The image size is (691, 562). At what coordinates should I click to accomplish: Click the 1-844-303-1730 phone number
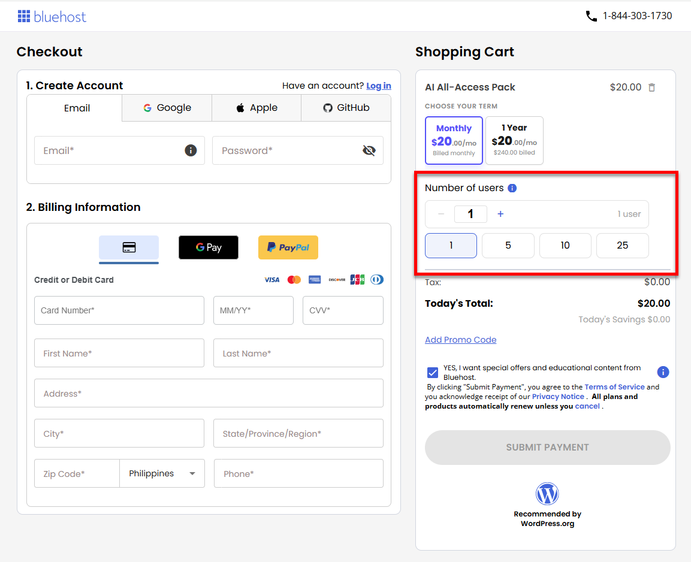(637, 16)
